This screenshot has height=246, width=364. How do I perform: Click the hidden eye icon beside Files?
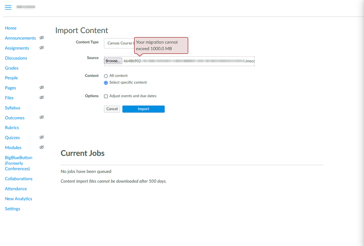[42, 98]
